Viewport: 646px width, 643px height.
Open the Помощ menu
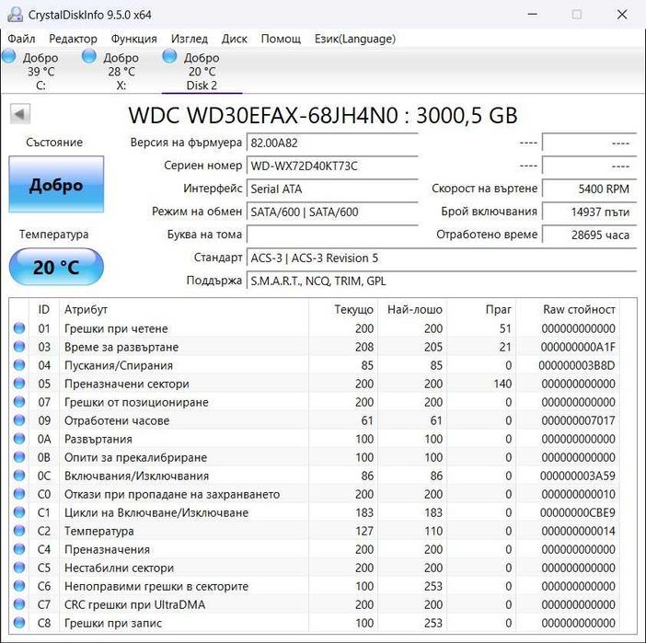[x=281, y=39]
